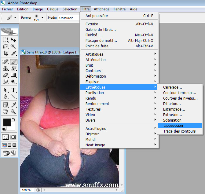
Task: Click the 100 % zoom field
Action: (27, 190)
